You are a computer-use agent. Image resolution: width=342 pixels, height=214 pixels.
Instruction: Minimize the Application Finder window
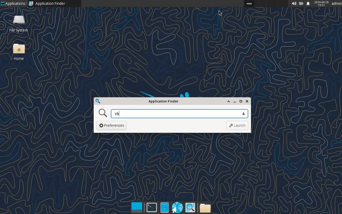(235, 101)
